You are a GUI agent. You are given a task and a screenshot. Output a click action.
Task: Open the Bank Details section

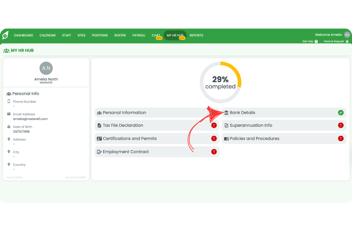pyautogui.click(x=242, y=113)
